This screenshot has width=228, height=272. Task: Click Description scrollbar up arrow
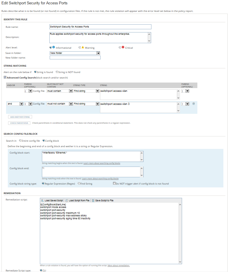[x=149, y=34]
